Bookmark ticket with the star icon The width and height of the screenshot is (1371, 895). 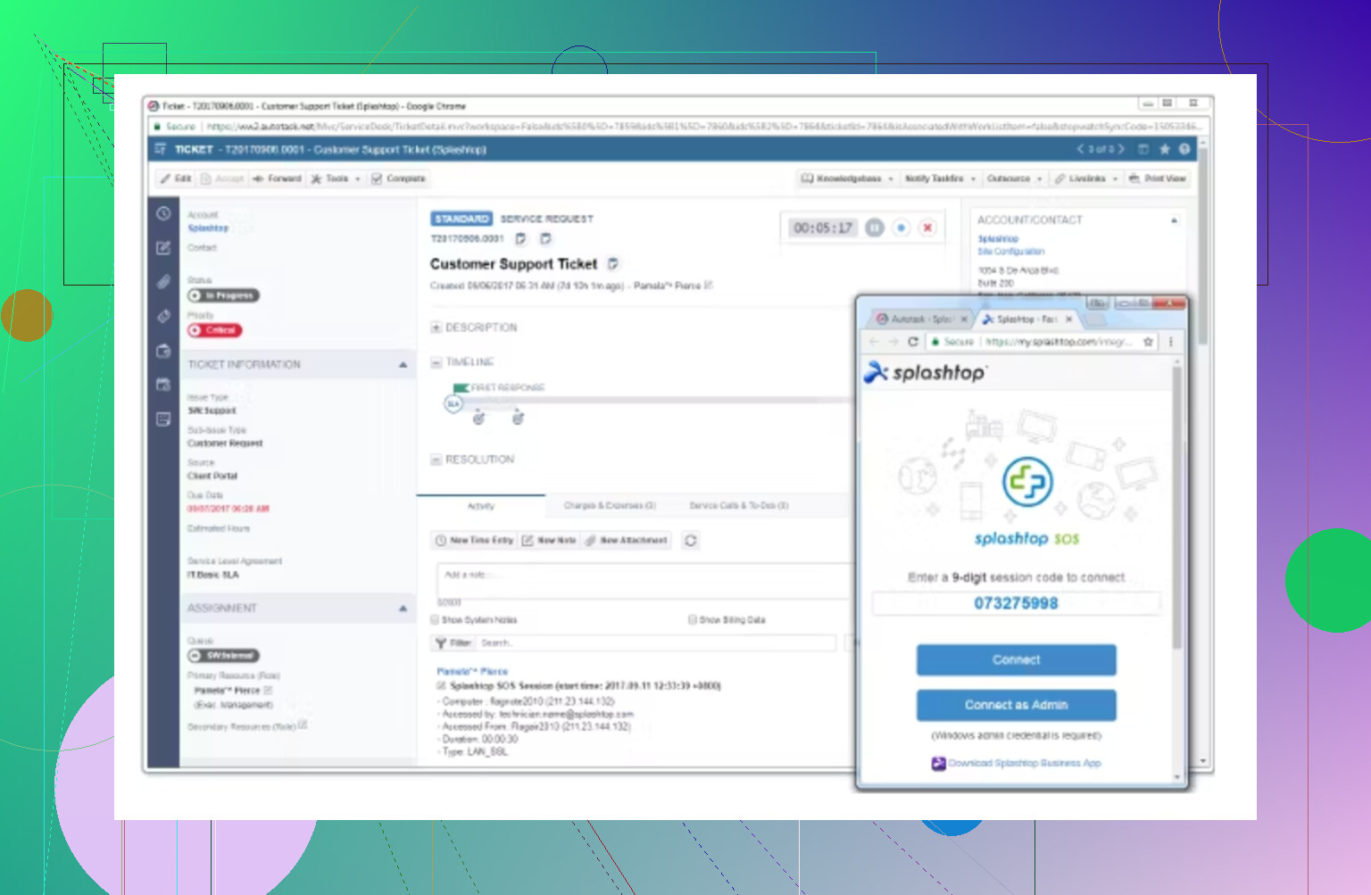(1164, 150)
